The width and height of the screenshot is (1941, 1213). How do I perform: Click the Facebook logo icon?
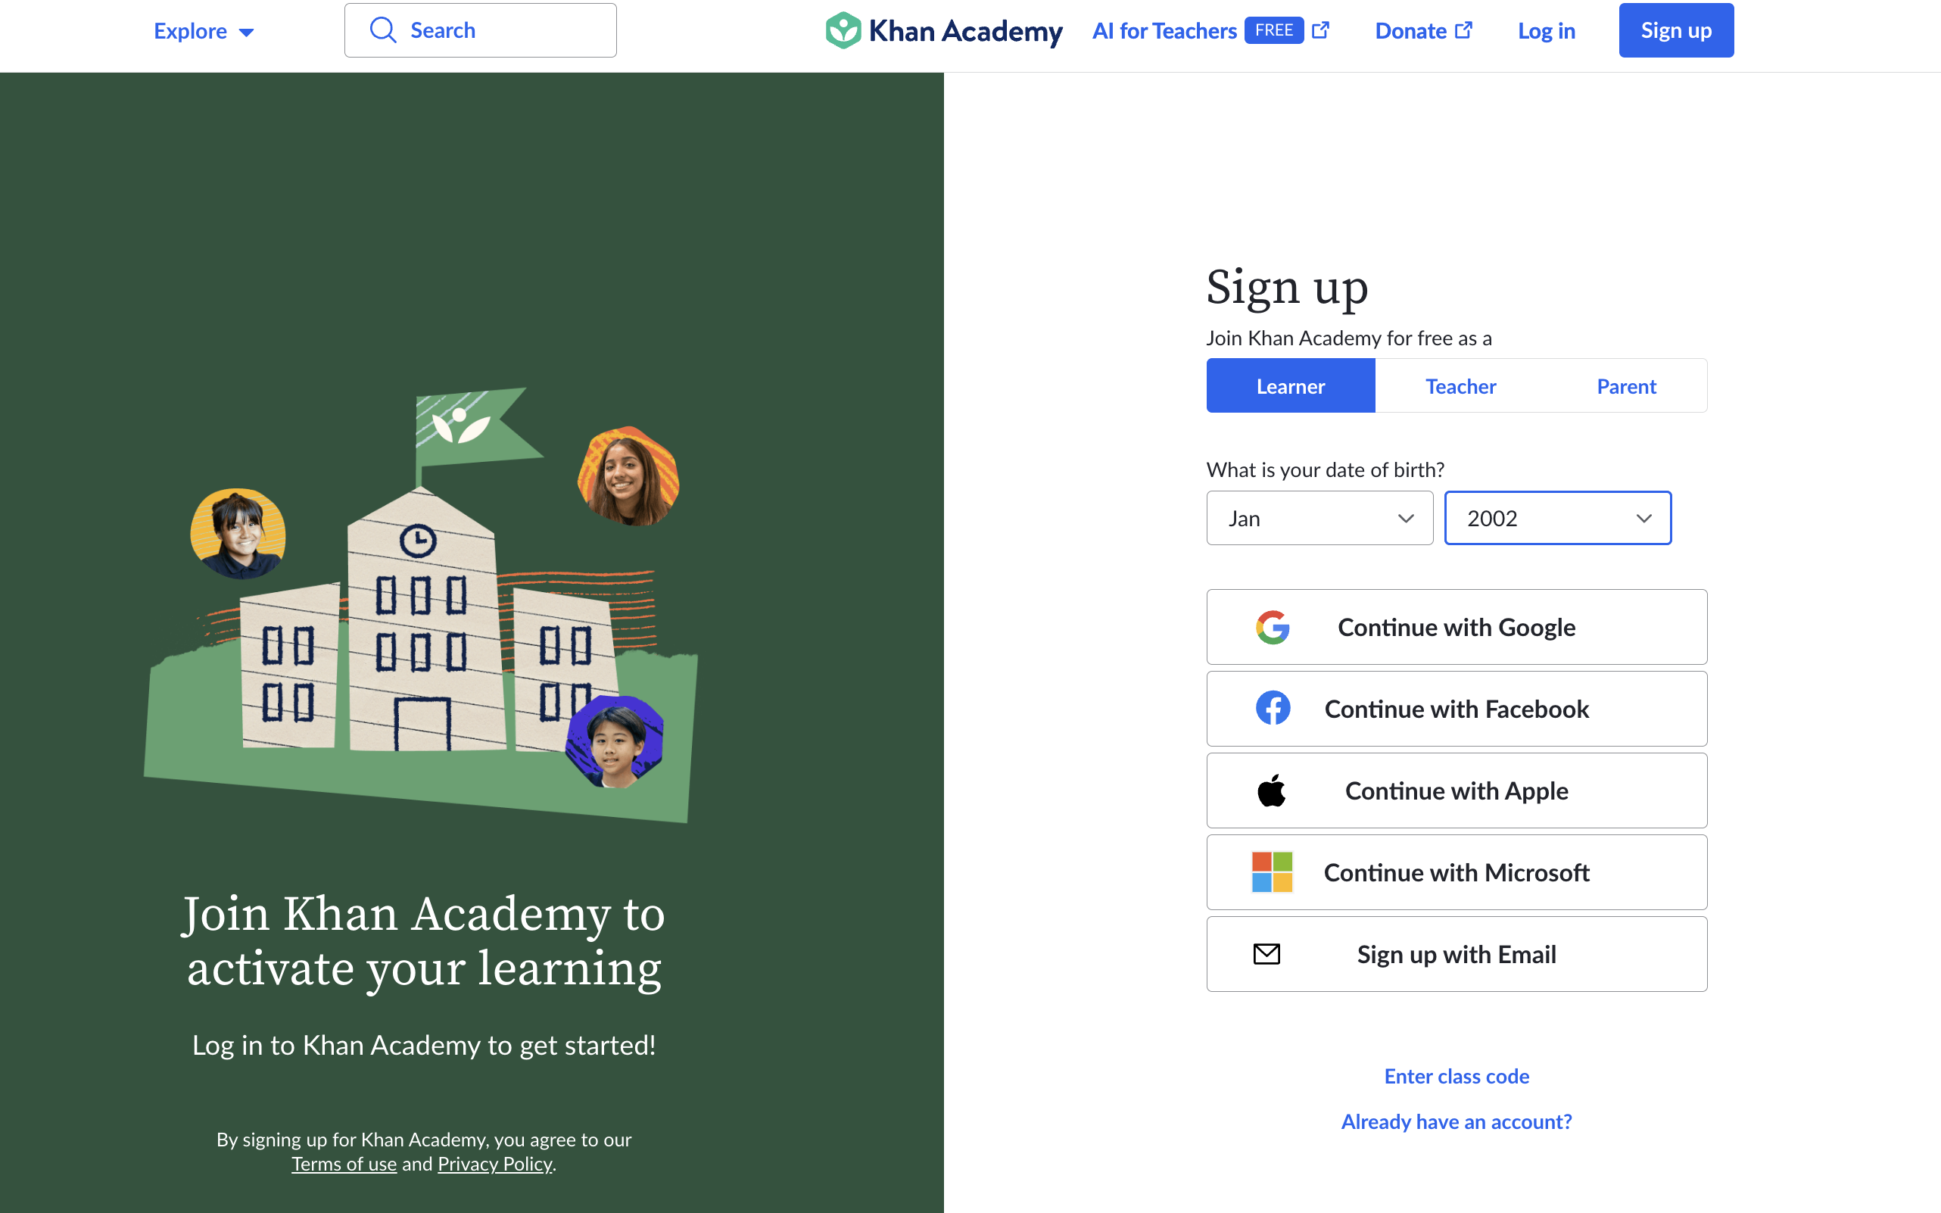[1273, 709]
